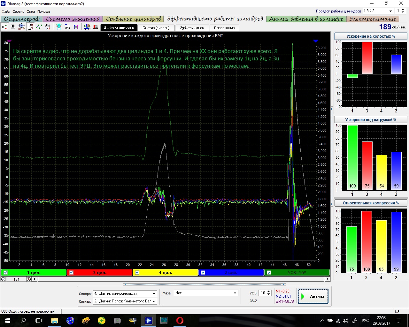Increase the УОЗ value stepper

tap(269, 292)
